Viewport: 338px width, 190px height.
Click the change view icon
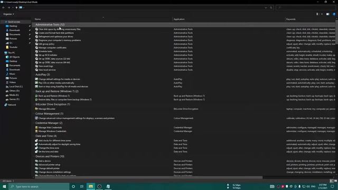point(317,14)
